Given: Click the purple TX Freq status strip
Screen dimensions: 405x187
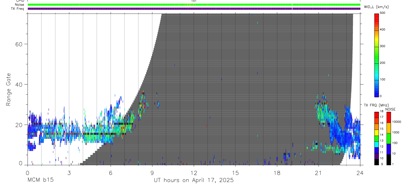Looking at the screenshot, I should coord(194,9).
